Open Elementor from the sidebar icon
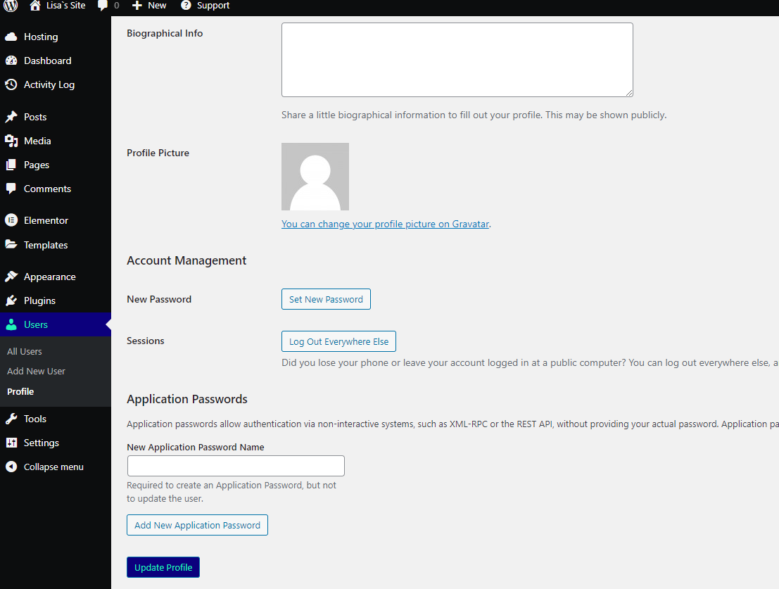The height and width of the screenshot is (589, 779). pyautogui.click(x=11, y=220)
